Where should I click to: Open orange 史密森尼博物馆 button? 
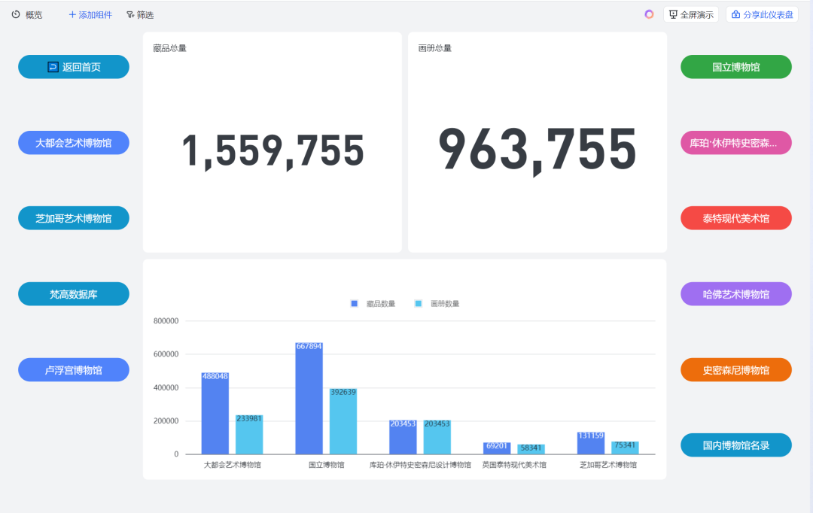pos(735,370)
